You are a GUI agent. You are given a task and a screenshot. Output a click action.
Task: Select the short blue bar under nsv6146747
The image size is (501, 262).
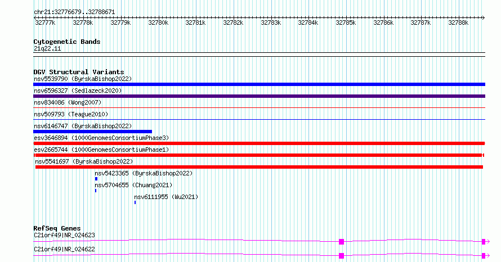(93, 132)
